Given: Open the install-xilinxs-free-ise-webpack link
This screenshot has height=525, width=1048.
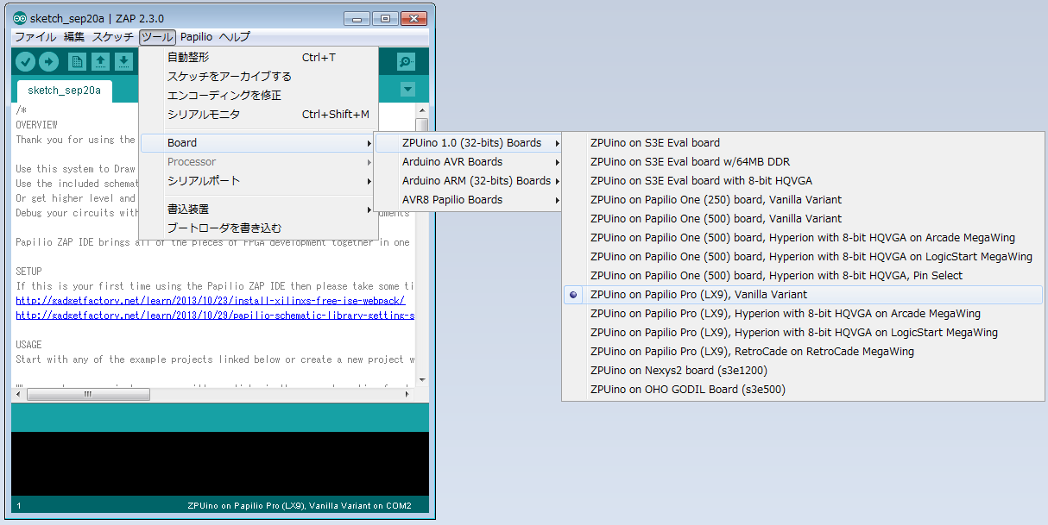Looking at the screenshot, I should 211,301.
